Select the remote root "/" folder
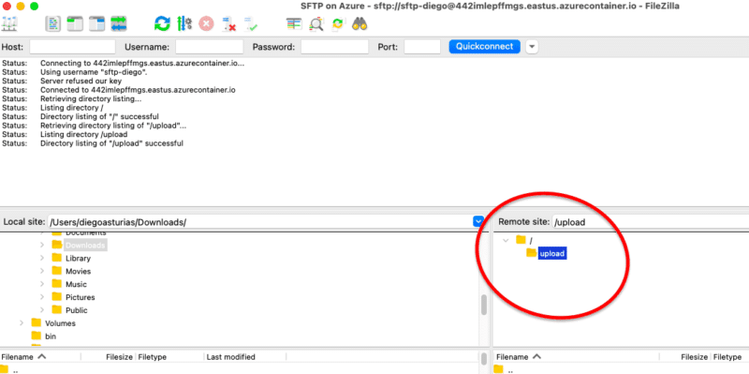 (531, 241)
